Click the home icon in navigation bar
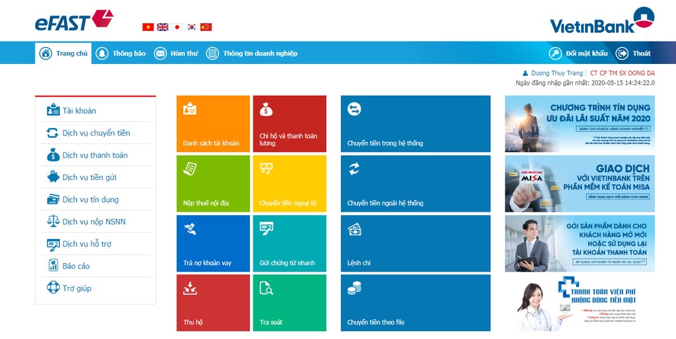 (x=46, y=53)
